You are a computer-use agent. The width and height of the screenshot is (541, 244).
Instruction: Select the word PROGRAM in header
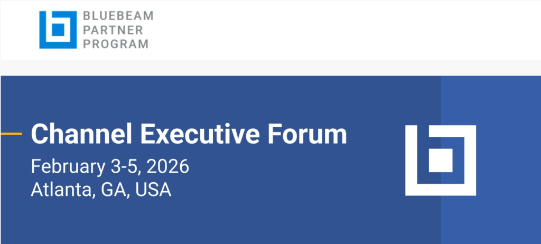point(115,44)
